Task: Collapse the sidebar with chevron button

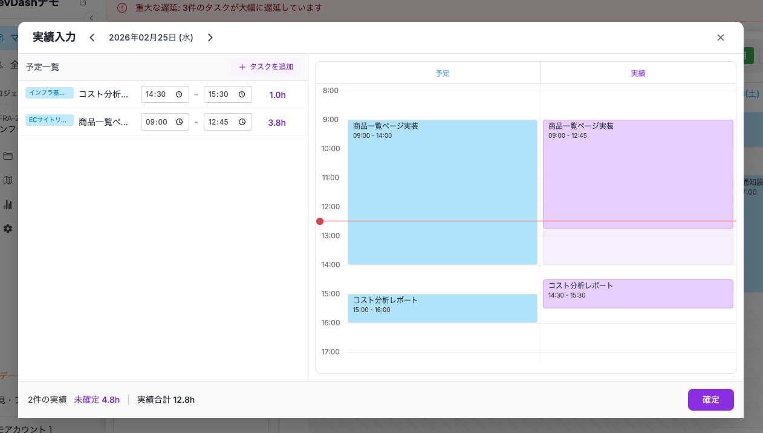Action: (x=91, y=18)
